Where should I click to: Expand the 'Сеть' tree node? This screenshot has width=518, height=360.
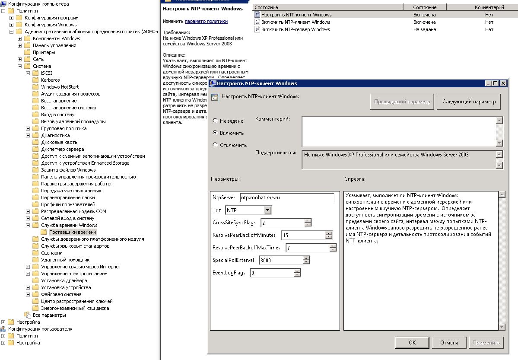point(20,59)
